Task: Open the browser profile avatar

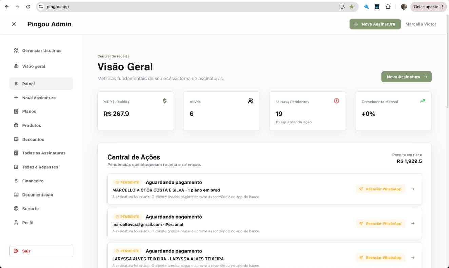Action: click(x=404, y=7)
